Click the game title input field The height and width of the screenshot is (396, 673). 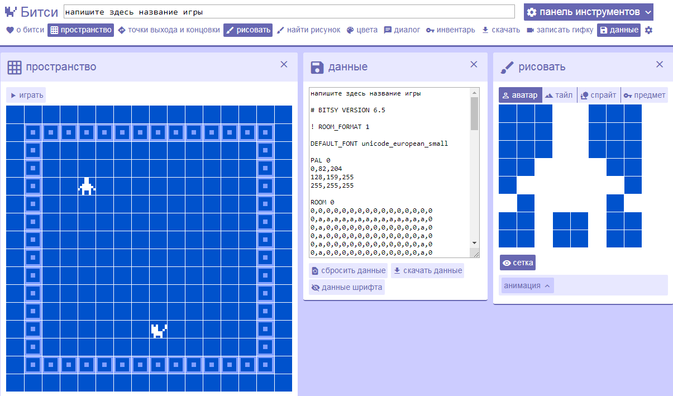tap(289, 12)
